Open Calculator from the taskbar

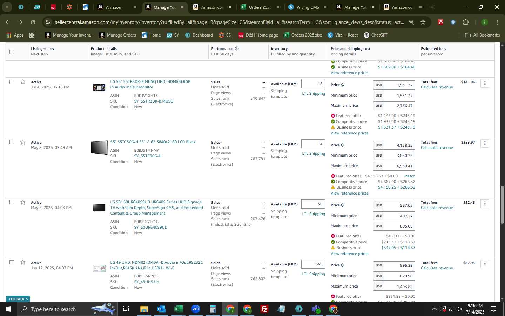[213, 309]
